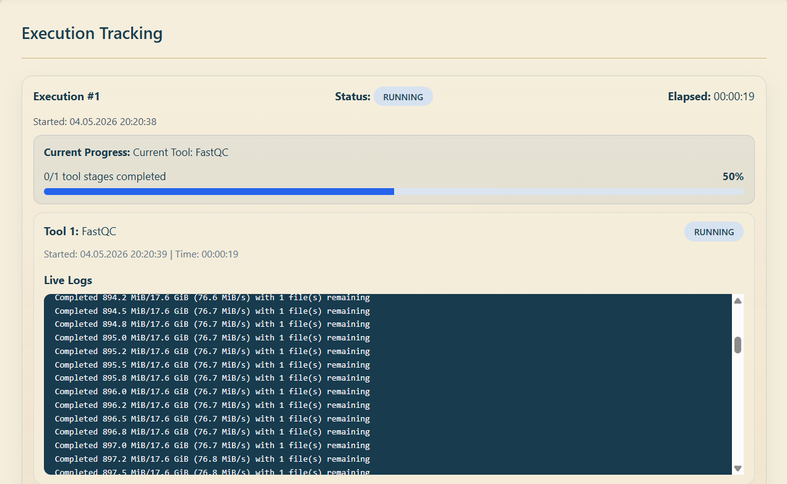
Task: Click log line Completed 896.2 MiB
Action: pyautogui.click(x=212, y=405)
